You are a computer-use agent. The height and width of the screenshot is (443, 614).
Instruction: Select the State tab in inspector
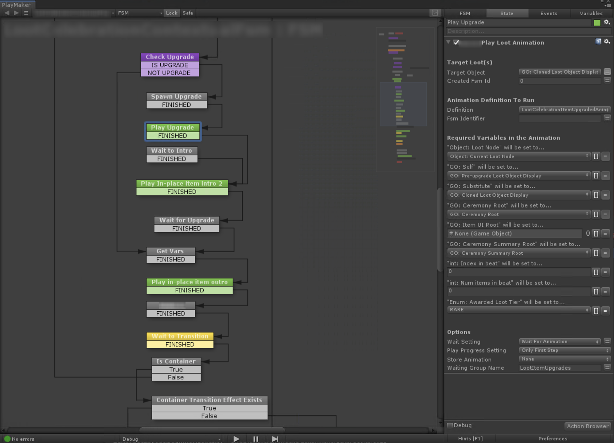(x=506, y=13)
